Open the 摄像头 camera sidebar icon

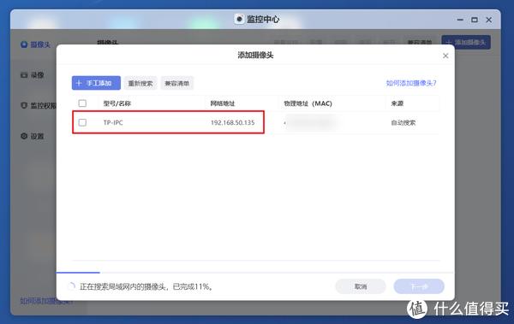24,44
